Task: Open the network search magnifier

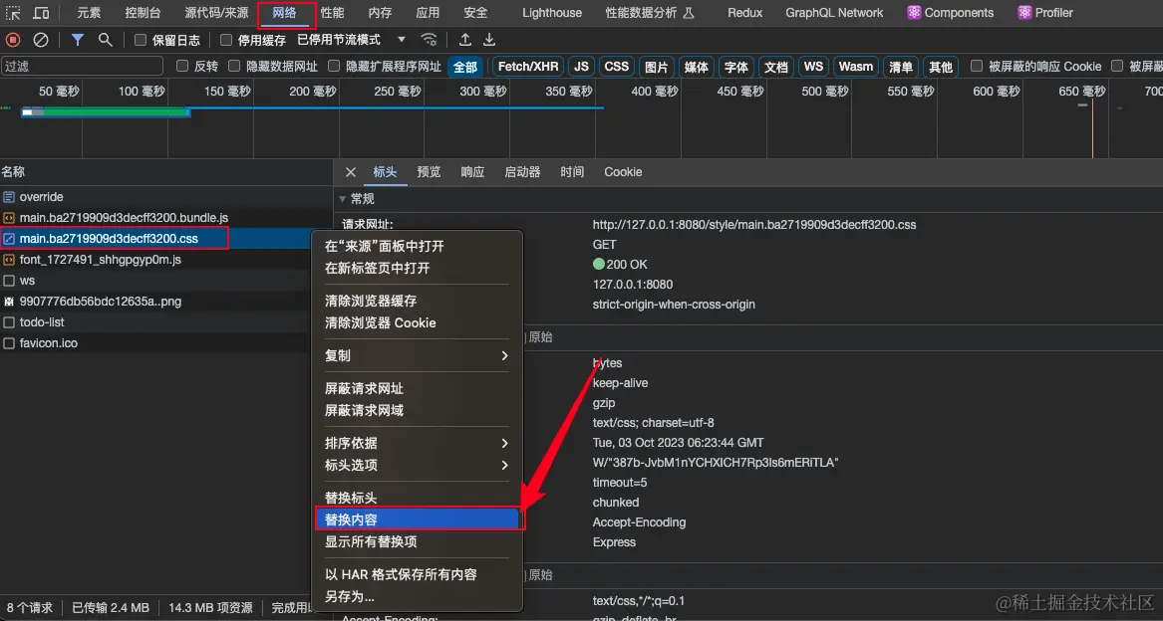Action: [x=106, y=39]
